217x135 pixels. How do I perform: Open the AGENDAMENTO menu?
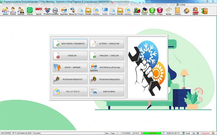pos(20,5)
